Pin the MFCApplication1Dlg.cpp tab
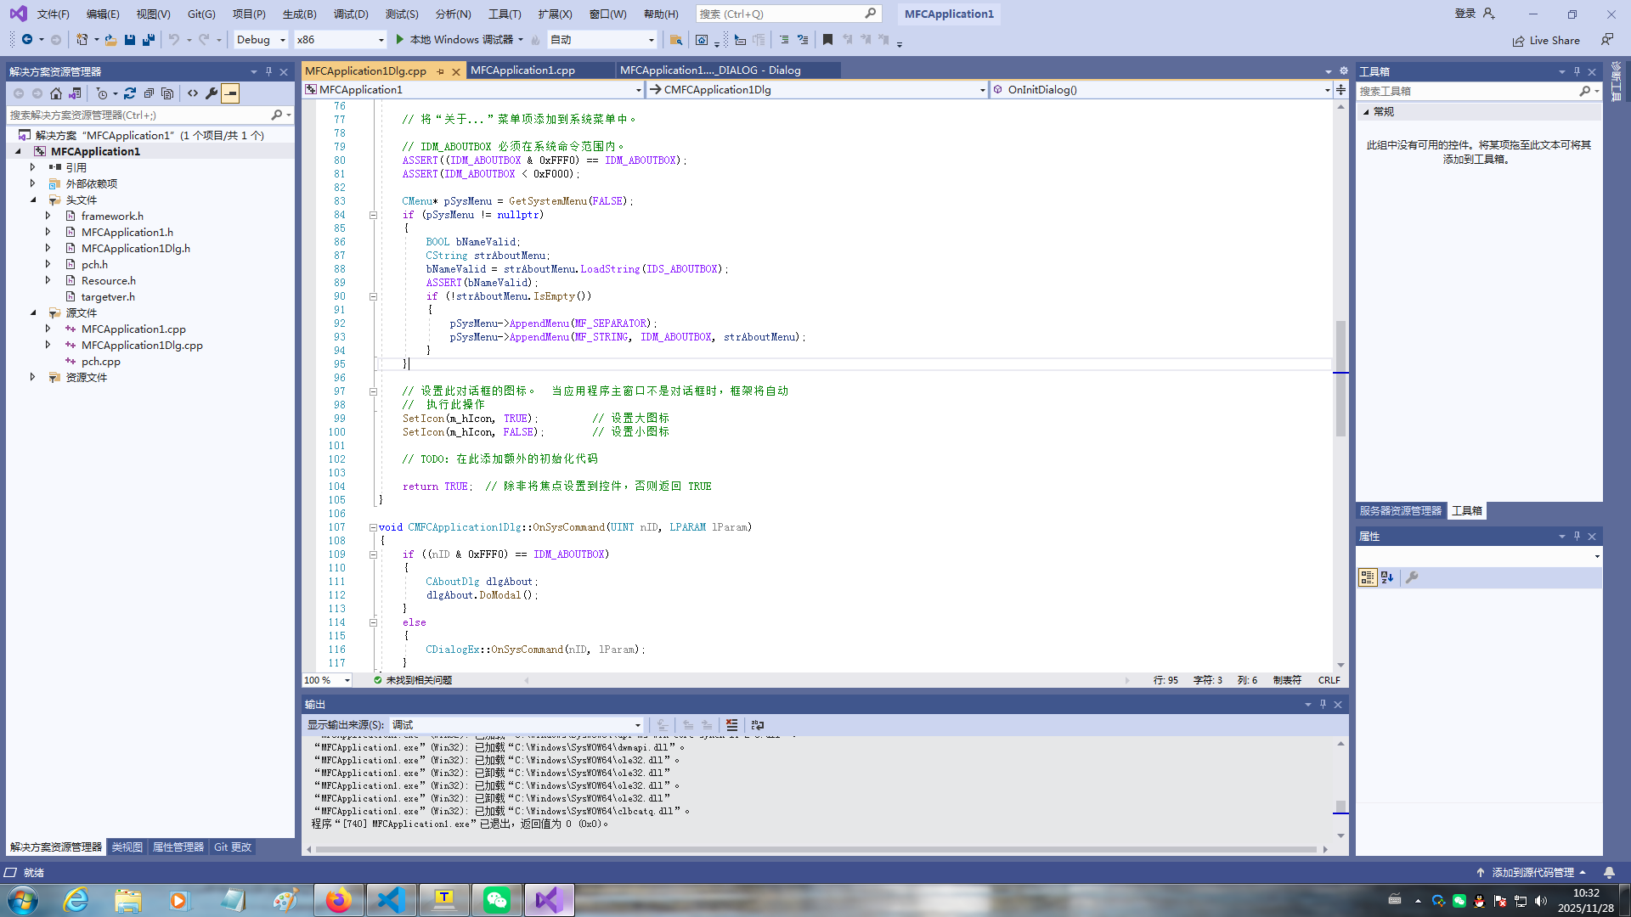 [x=440, y=71]
